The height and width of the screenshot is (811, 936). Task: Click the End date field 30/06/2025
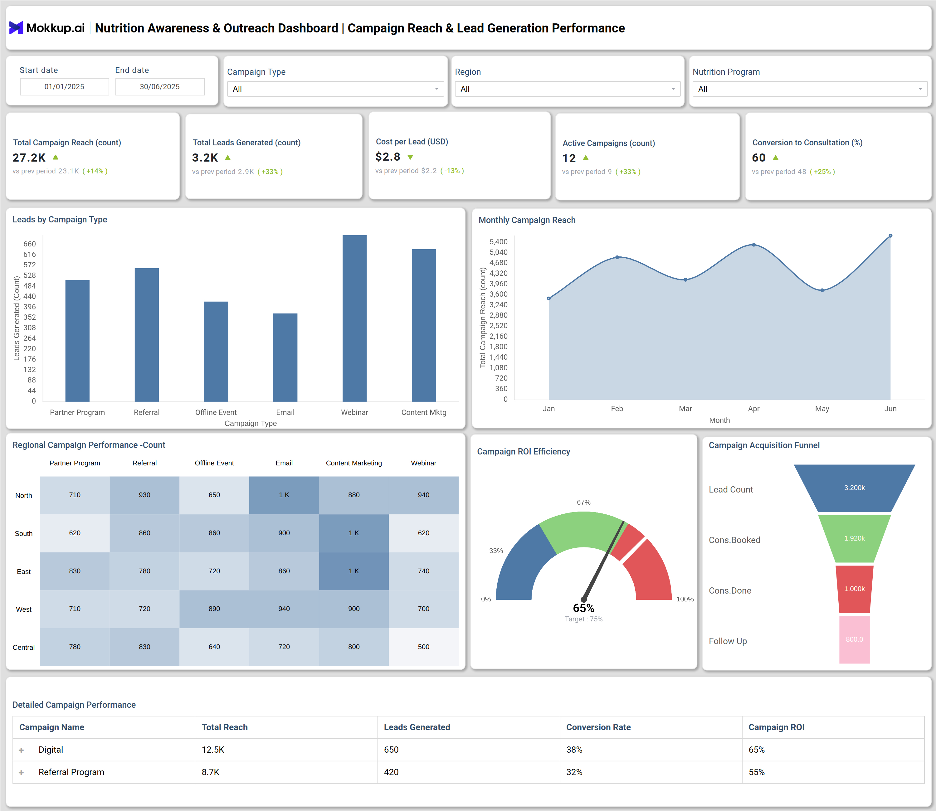click(160, 86)
